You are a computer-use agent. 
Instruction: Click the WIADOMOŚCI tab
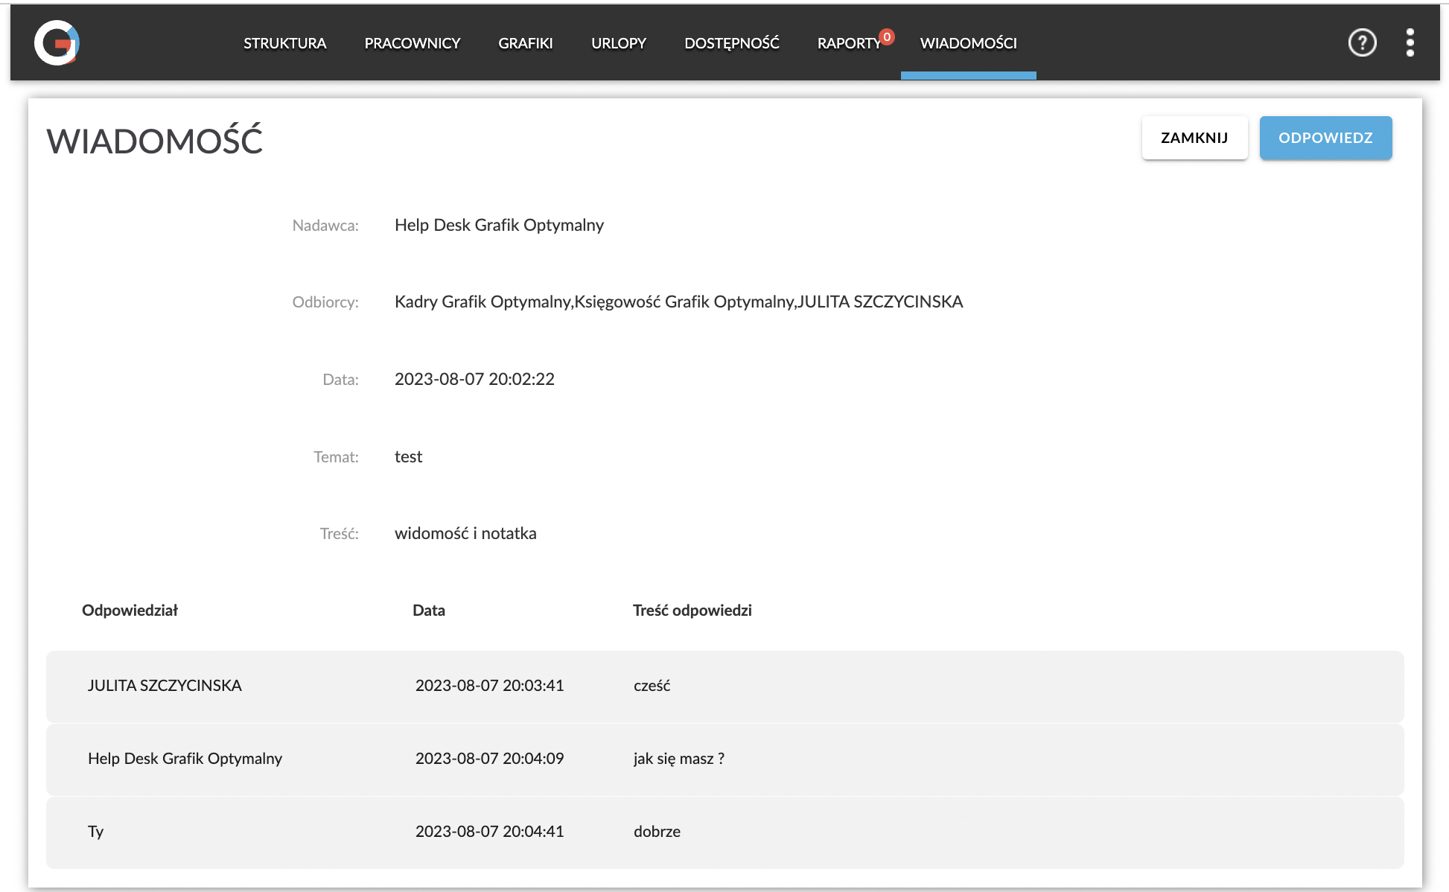coord(968,43)
